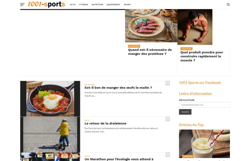
Task: Open Le retour de la draisienne headline
Action: [x=105, y=124]
